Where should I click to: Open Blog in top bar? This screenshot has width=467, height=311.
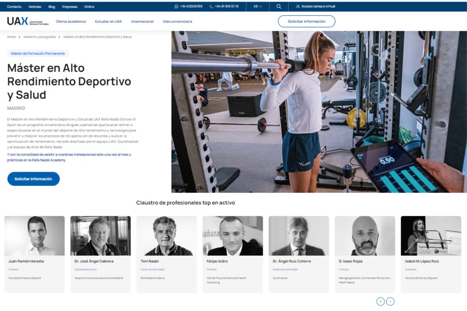pyautogui.click(x=52, y=7)
